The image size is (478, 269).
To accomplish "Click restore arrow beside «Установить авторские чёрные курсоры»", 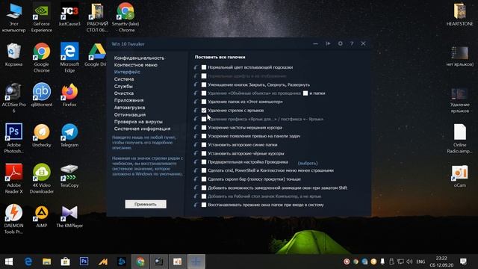I will pyautogui.click(x=196, y=153).
